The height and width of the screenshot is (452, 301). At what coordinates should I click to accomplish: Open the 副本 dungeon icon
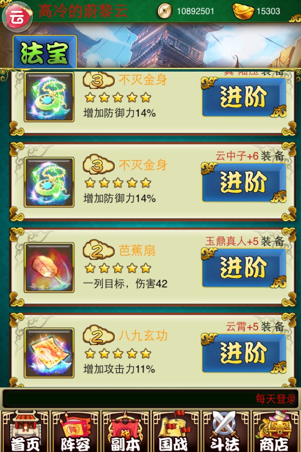[x=125, y=431]
